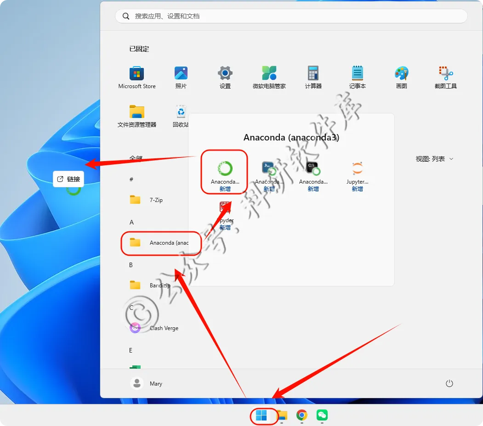Select the Anaconda (anaconda3) popup title
Screen dimensions: 483x426
[x=291, y=137]
